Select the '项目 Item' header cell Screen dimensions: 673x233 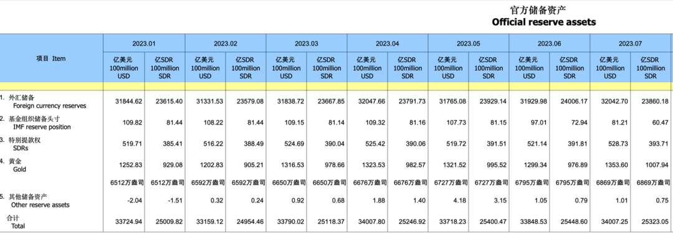click(51, 59)
